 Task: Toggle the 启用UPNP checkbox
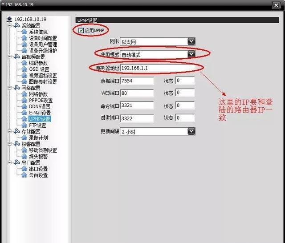click(x=81, y=30)
